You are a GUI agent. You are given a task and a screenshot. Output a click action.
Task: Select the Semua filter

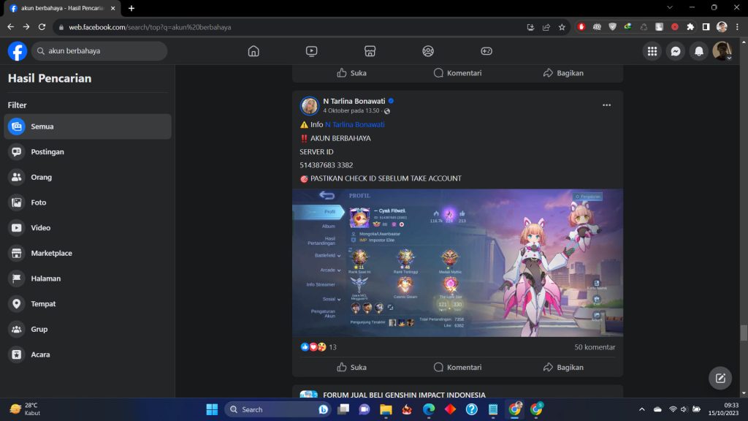pos(88,126)
